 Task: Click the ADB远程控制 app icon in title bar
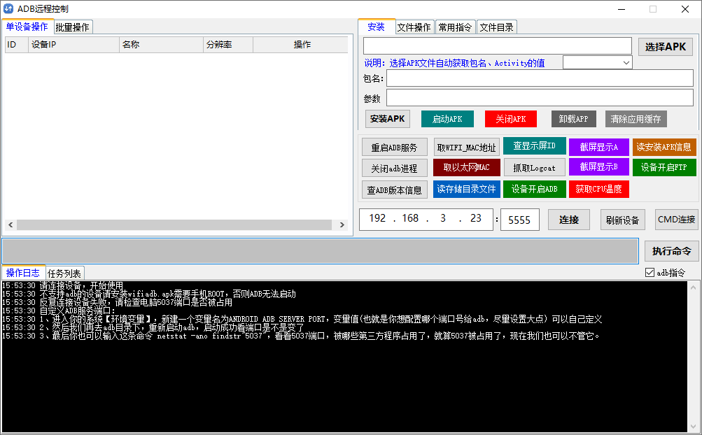[x=8, y=8]
